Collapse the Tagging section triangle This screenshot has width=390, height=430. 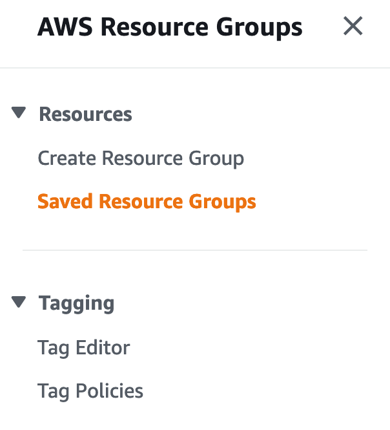(x=19, y=302)
